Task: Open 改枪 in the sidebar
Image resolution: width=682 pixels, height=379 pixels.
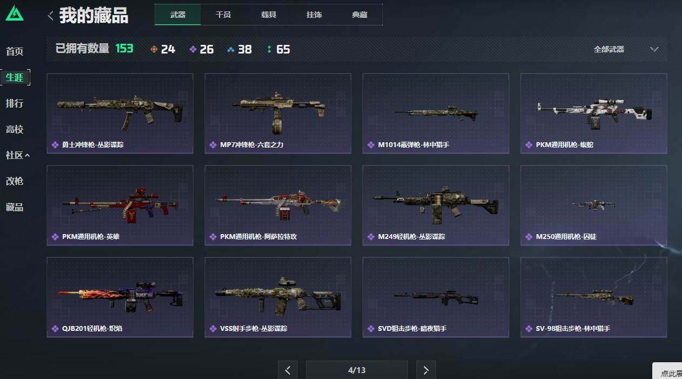Action: (15, 181)
